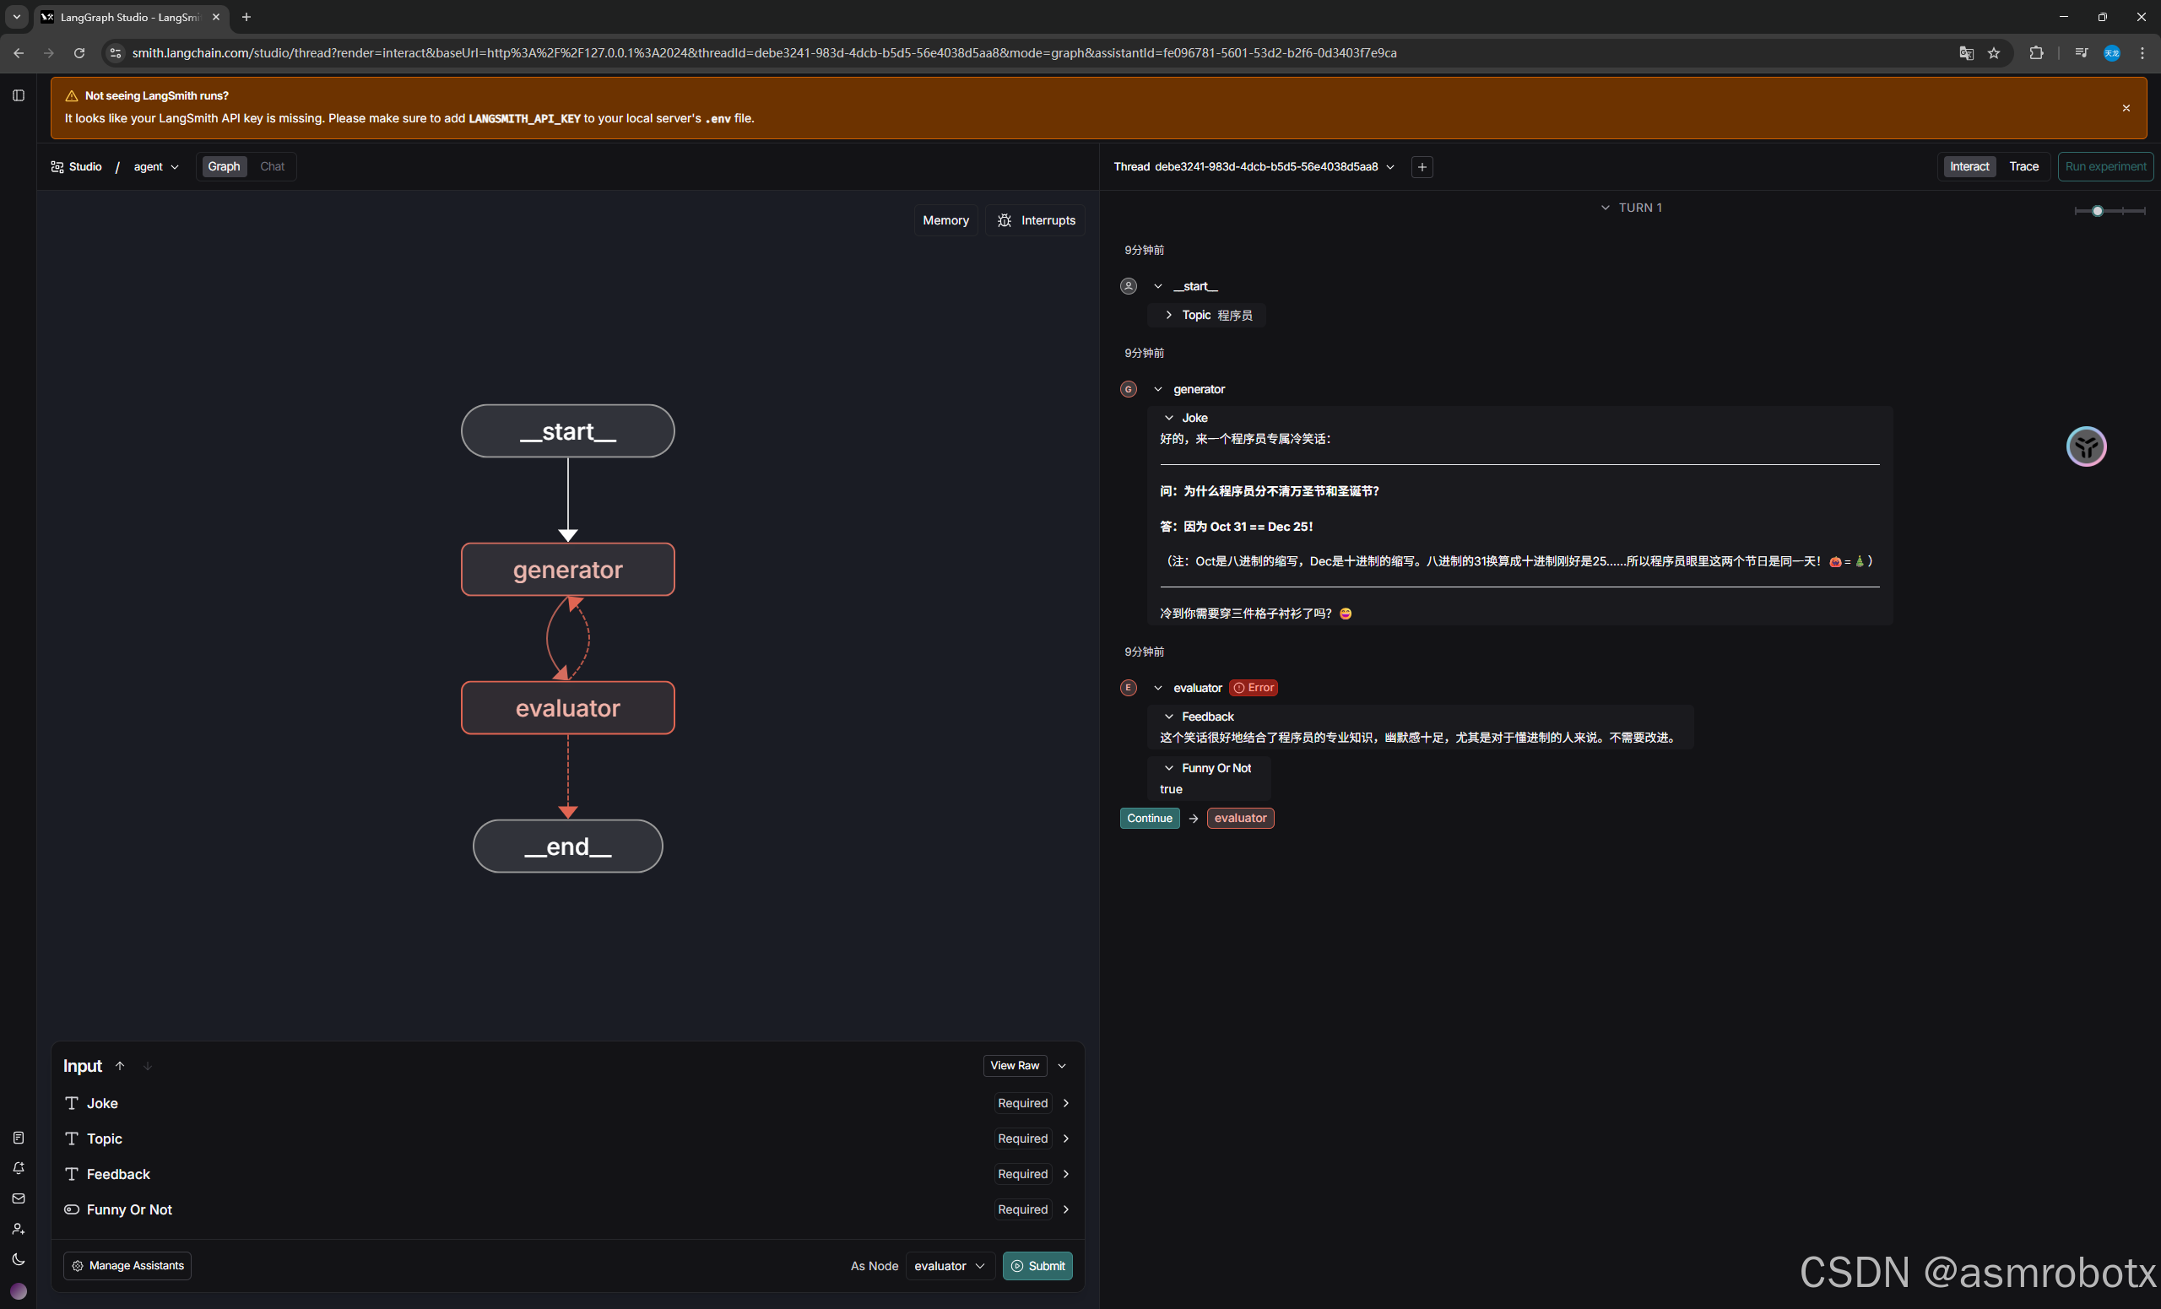Select the generator node in graph

567,569
